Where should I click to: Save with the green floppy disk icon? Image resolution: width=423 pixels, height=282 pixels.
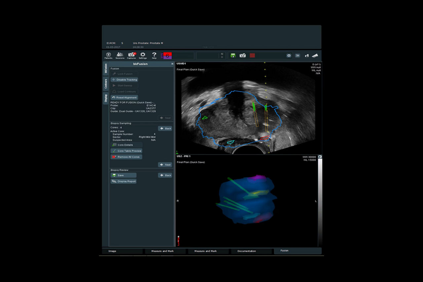[233, 55]
